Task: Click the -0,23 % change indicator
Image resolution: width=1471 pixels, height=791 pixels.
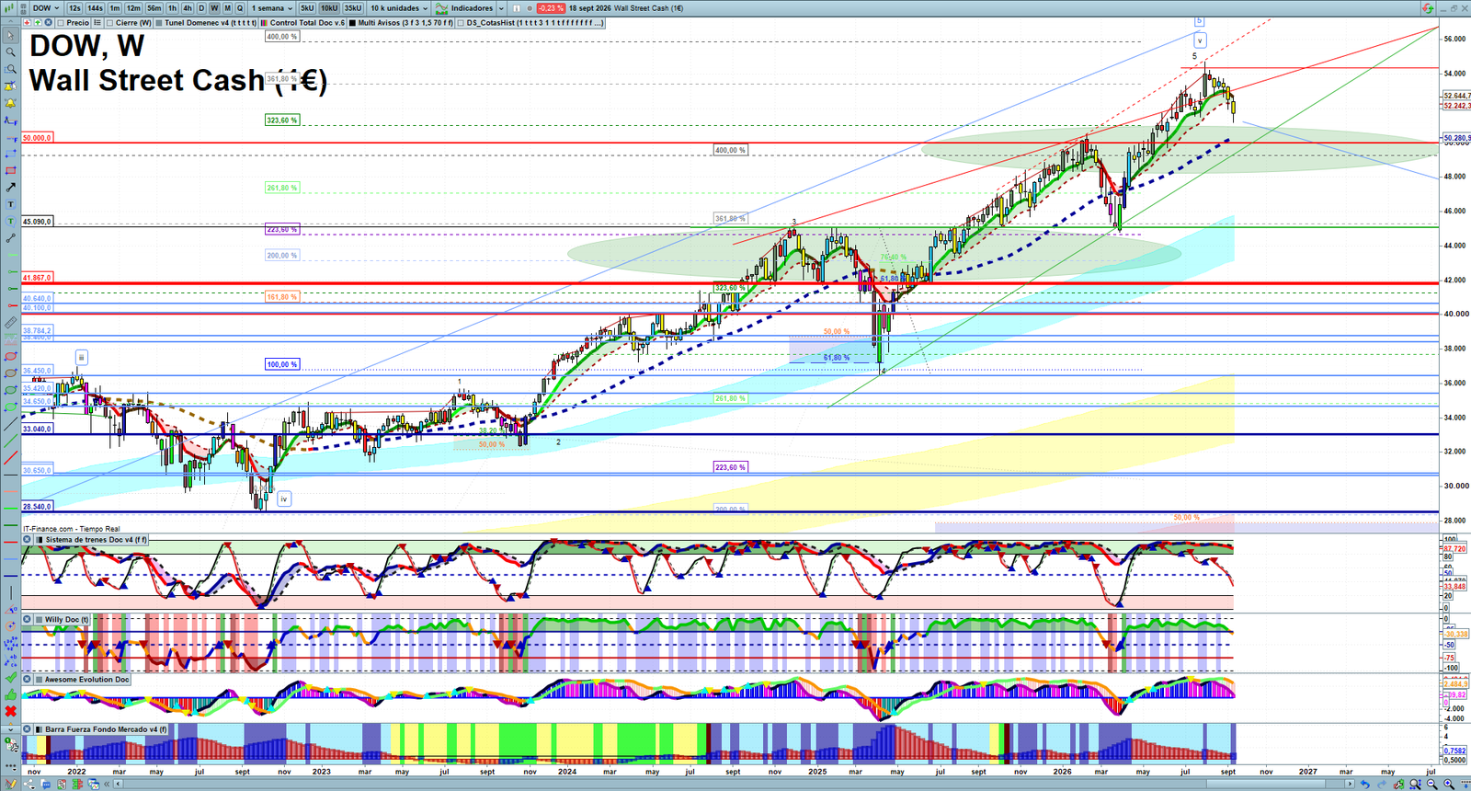Action: (x=551, y=8)
